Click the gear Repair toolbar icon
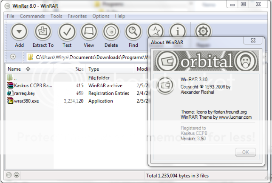 point(203,30)
